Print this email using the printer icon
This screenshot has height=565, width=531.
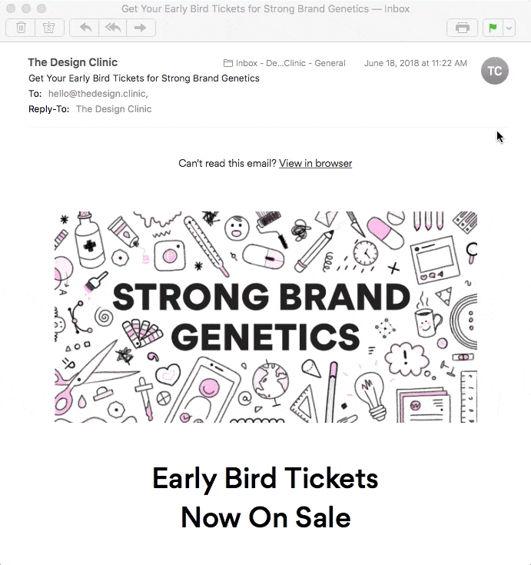tap(462, 28)
